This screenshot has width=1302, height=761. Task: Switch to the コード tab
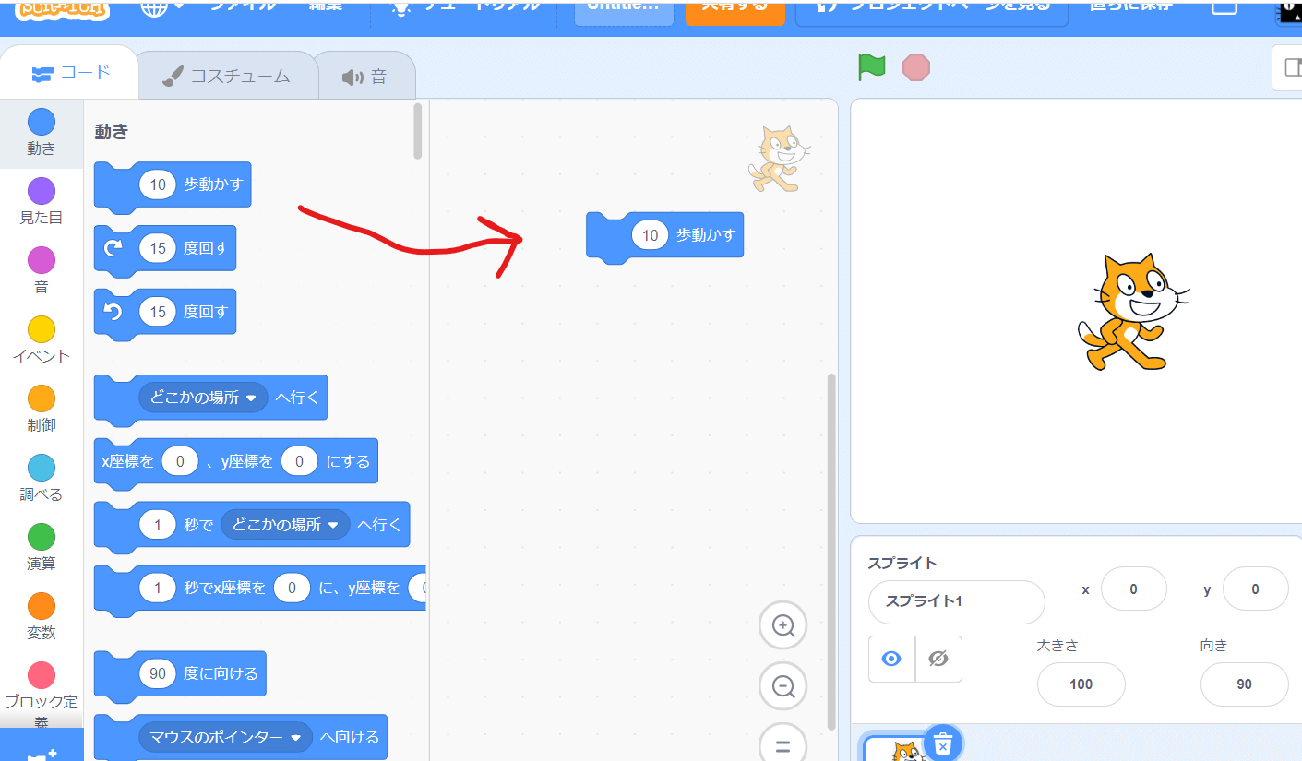70,73
